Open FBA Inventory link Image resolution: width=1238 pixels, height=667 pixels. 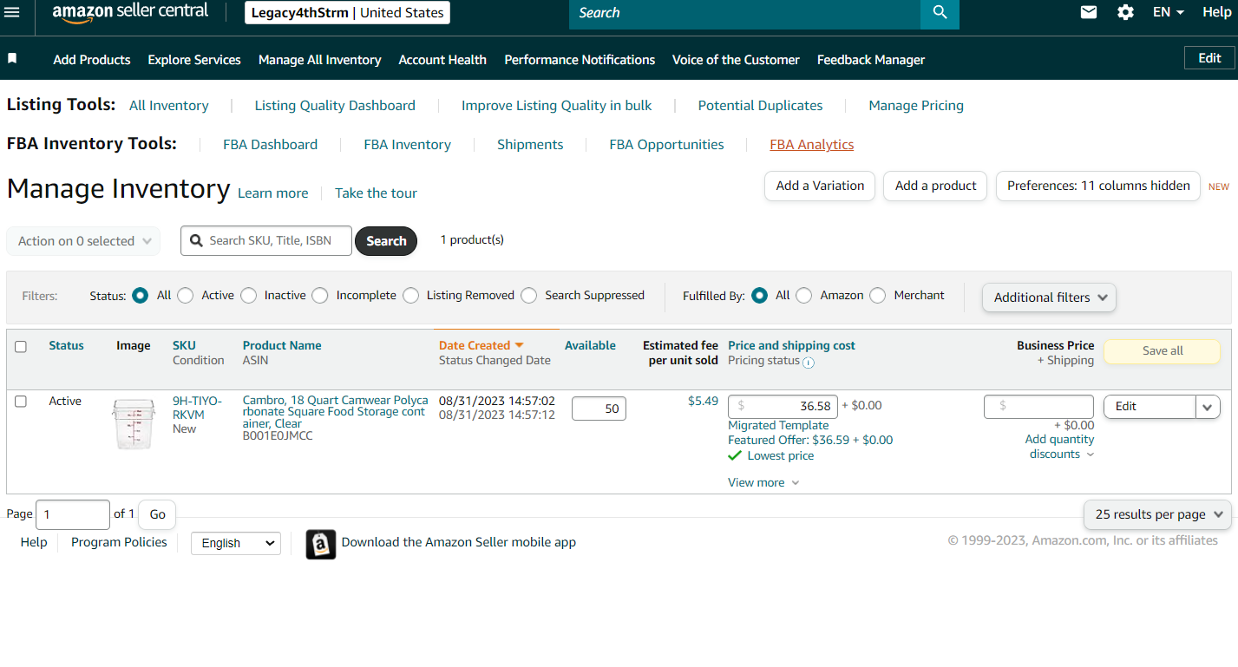tap(408, 145)
